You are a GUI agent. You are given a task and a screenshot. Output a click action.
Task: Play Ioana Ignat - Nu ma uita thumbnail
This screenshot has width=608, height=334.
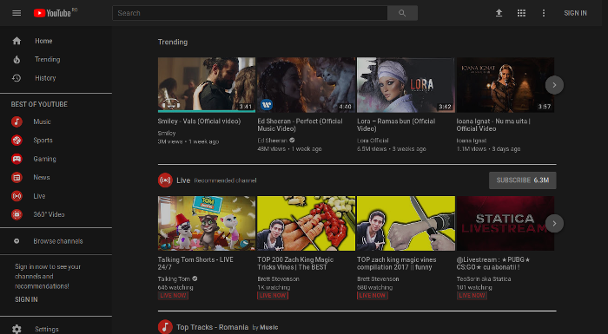[x=505, y=85]
